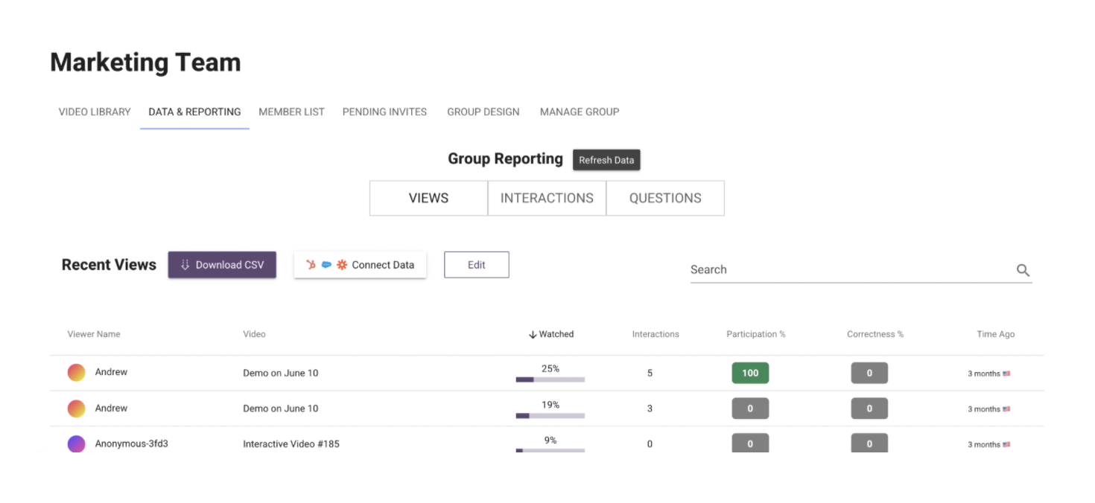
Task: Click the HubSpot icon in Connect Data
Action: click(x=311, y=265)
